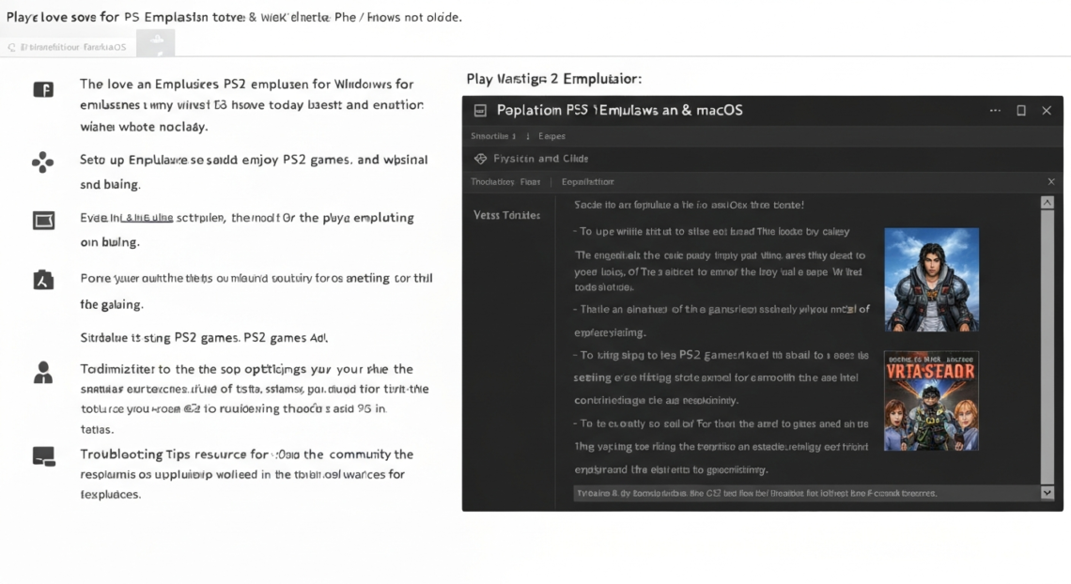This screenshot has width=1071, height=584.
Task: Select the Smortibe tab in dark window
Action: click(x=493, y=136)
